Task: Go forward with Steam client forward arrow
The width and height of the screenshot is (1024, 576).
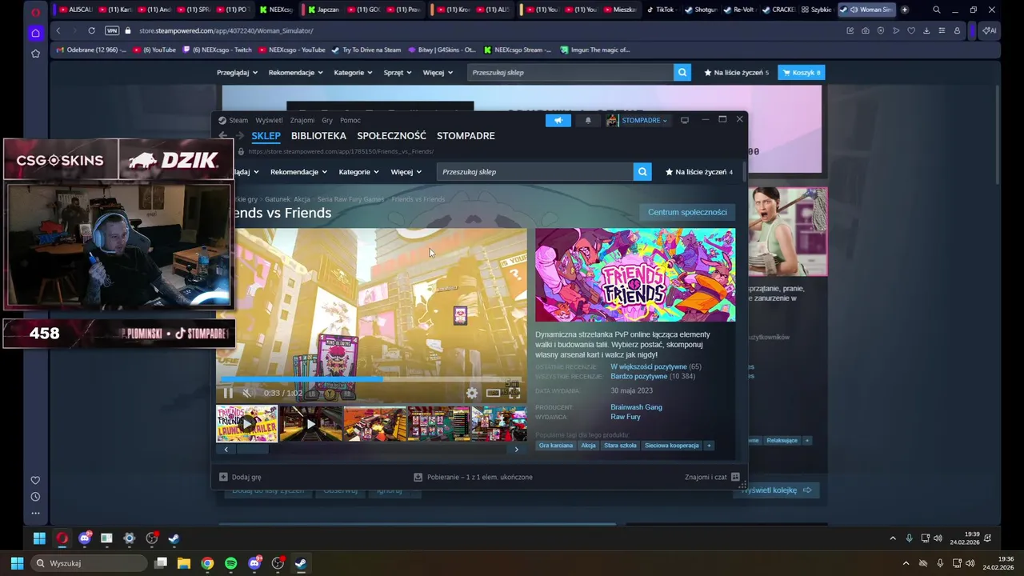Action: 240,136
